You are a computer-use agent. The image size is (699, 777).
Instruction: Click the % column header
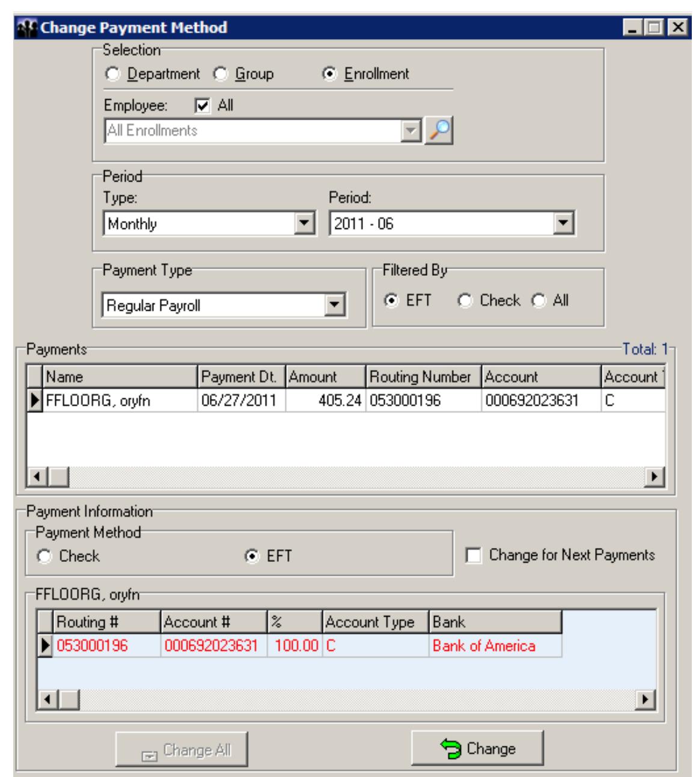click(x=295, y=622)
